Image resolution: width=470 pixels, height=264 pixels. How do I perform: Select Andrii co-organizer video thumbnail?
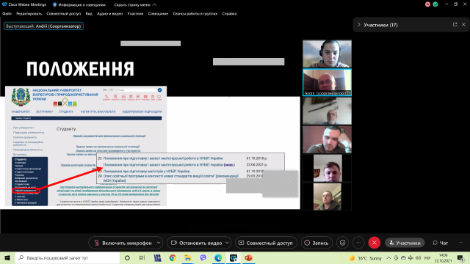pyautogui.click(x=327, y=82)
